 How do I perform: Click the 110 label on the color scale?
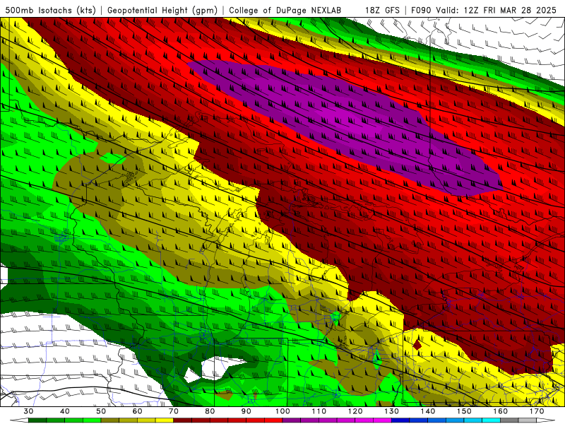(319, 411)
